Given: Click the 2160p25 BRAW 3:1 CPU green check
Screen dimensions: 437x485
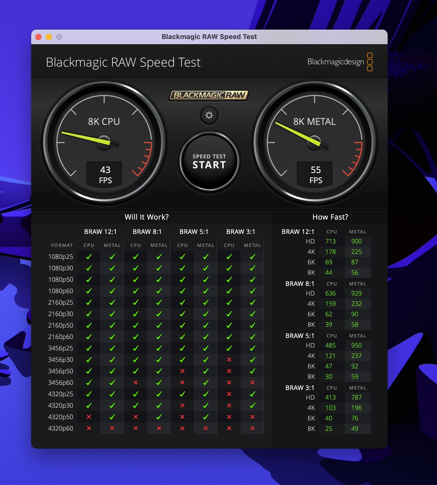Looking at the screenshot, I should tap(229, 302).
